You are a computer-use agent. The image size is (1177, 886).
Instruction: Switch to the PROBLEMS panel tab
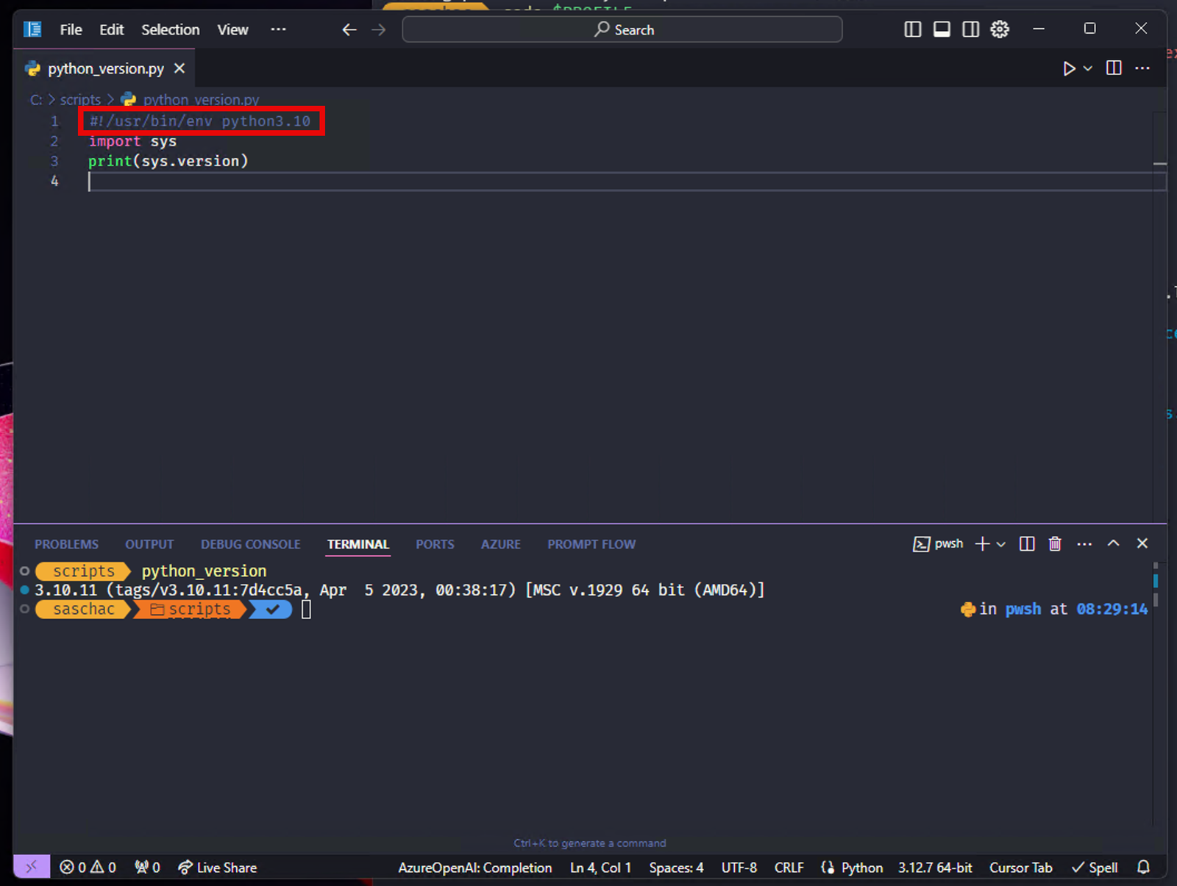click(x=66, y=544)
